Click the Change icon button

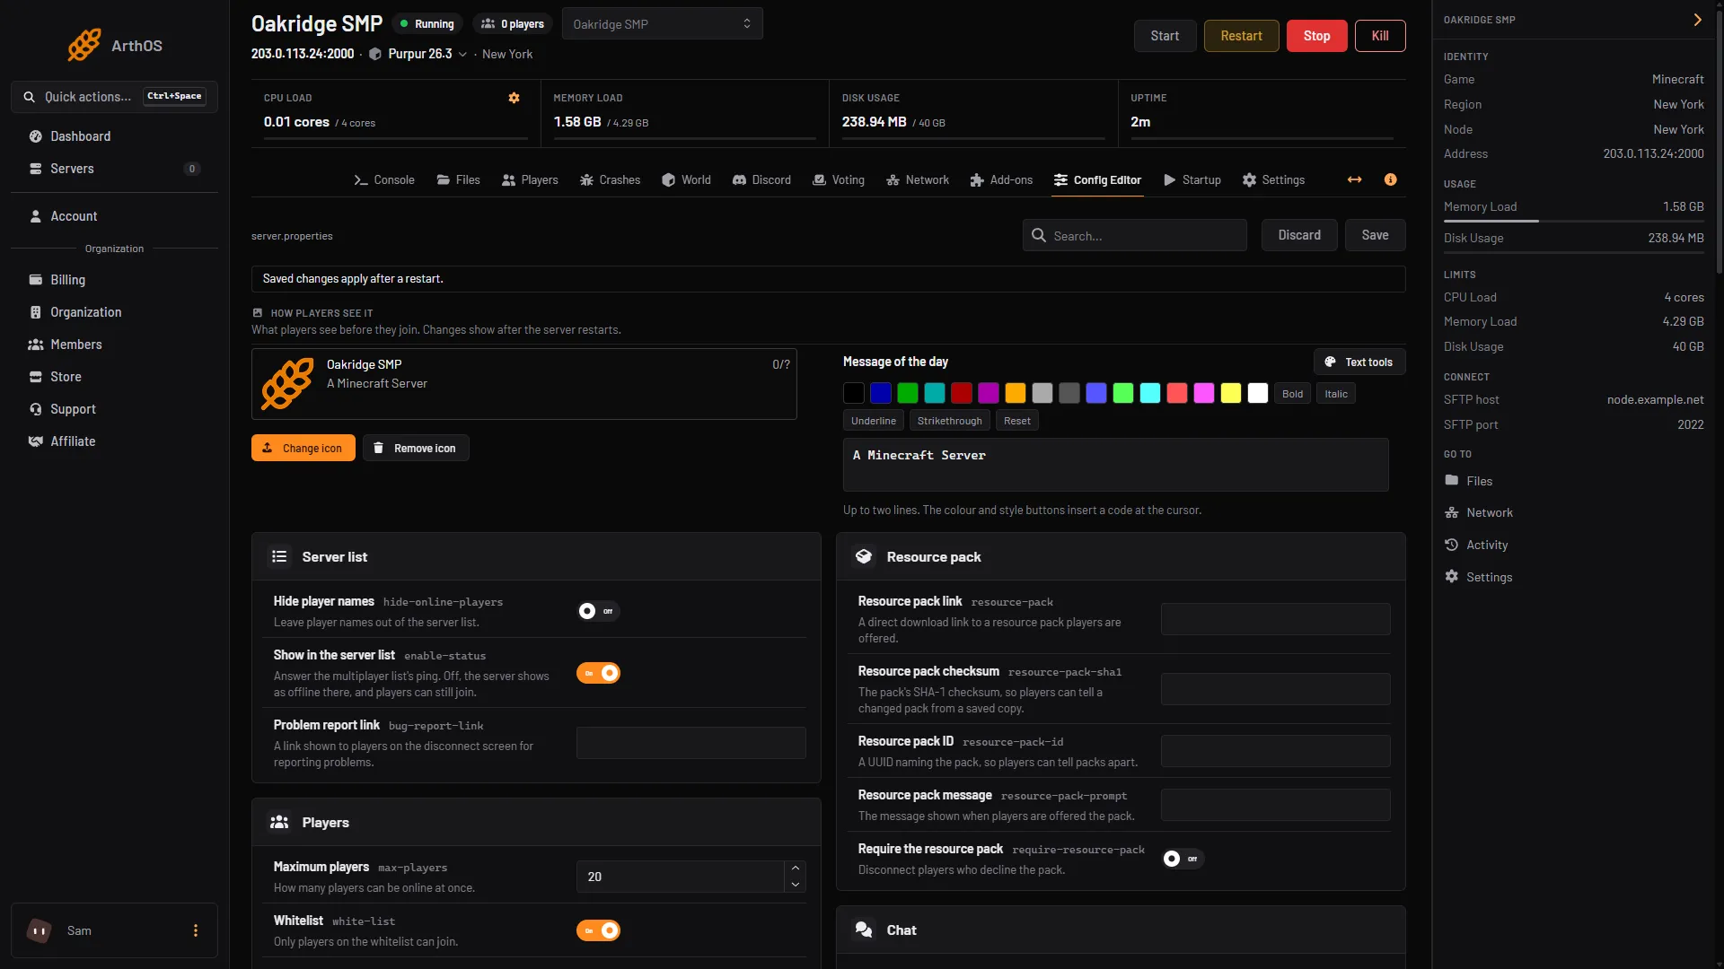pyautogui.click(x=303, y=448)
